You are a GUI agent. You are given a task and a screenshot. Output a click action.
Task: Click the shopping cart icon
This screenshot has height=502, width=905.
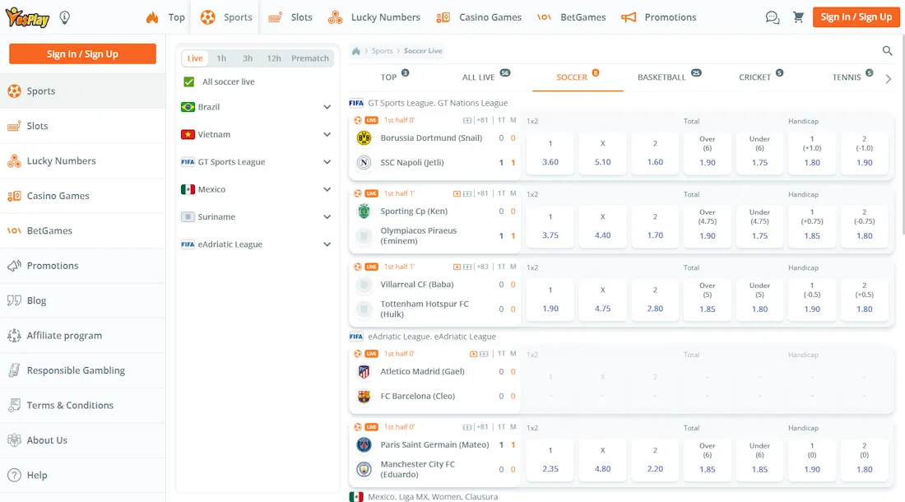tap(798, 16)
